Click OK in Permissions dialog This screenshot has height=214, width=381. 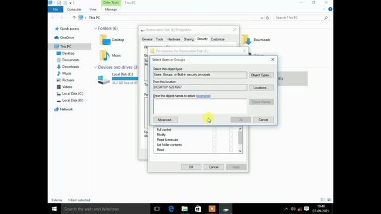191,167
